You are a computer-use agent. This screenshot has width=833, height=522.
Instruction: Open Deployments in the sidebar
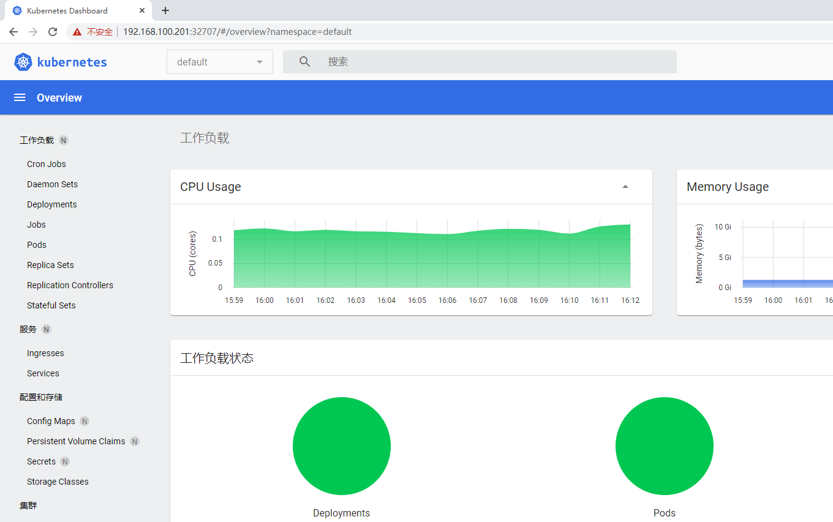(52, 204)
